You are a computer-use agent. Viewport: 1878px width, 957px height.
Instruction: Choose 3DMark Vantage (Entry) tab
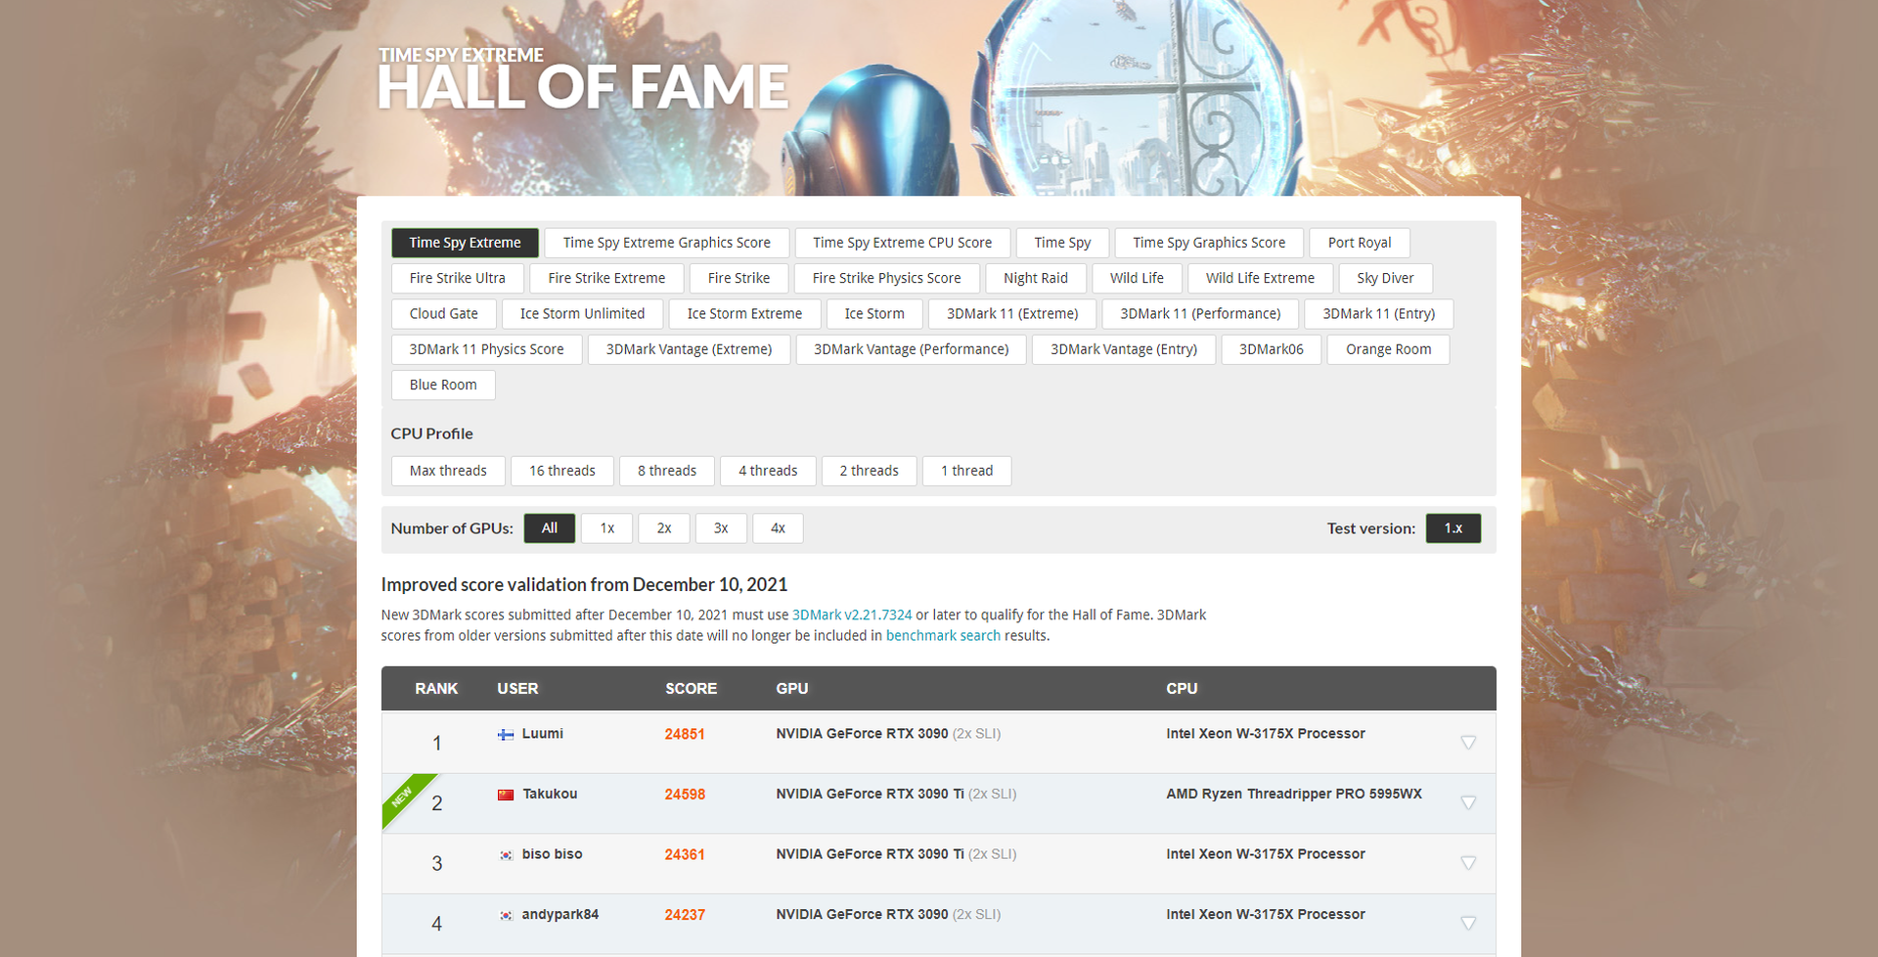click(x=1124, y=349)
